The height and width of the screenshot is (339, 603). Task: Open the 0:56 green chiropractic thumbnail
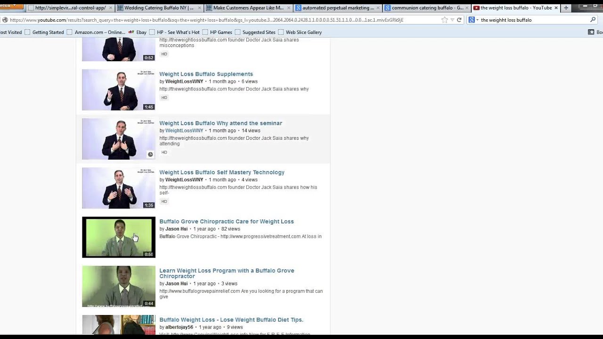119,237
